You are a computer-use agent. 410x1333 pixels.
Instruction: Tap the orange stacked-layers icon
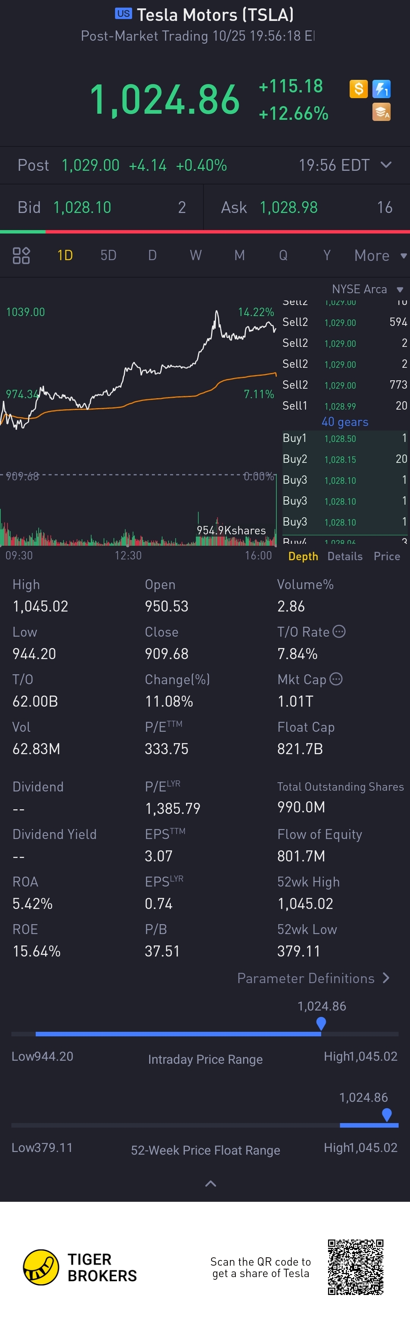[381, 112]
